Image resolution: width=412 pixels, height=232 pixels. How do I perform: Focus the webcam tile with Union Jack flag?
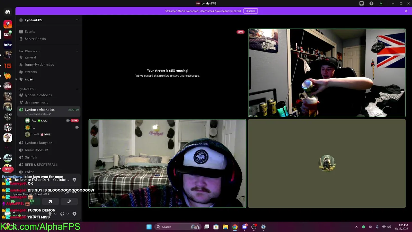click(327, 73)
